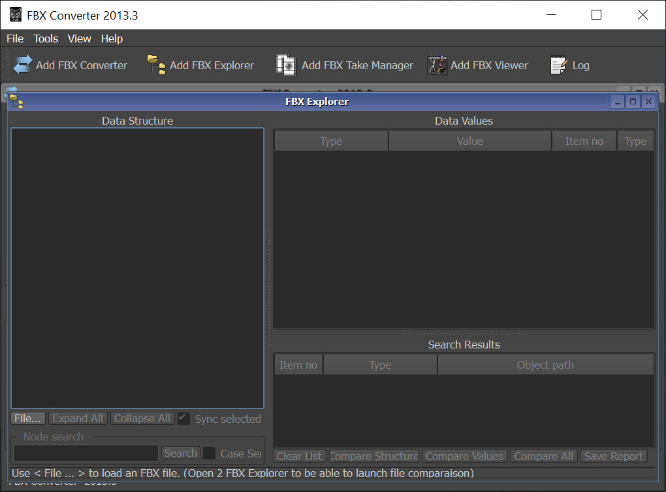The width and height of the screenshot is (666, 492).
Task: Click the Compare Values button
Action: click(x=465, y=456)
